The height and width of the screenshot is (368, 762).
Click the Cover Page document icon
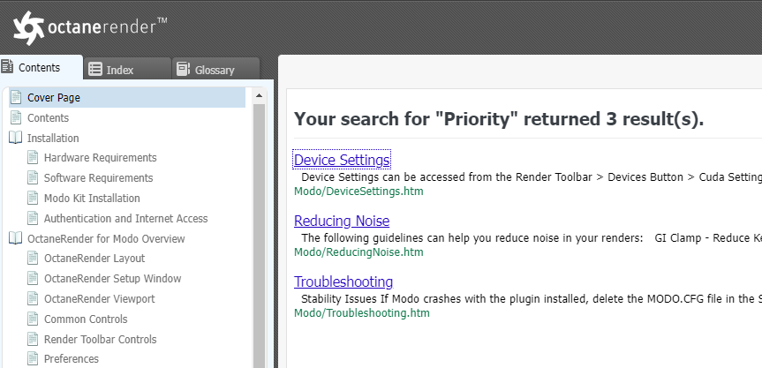tap(16, 97)
